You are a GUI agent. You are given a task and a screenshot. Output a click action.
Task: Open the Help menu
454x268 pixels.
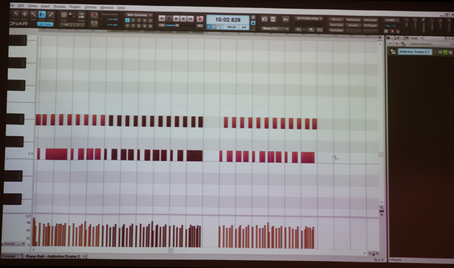pyautogui.click(x=121, y=7)
